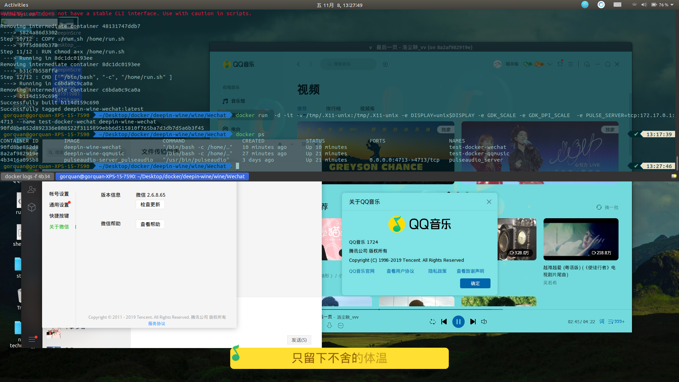
Task: Pause the playing song in QQ Music
Action: 458,322
